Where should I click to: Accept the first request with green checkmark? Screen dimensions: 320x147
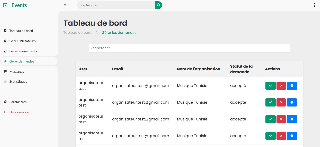point(270,86)
